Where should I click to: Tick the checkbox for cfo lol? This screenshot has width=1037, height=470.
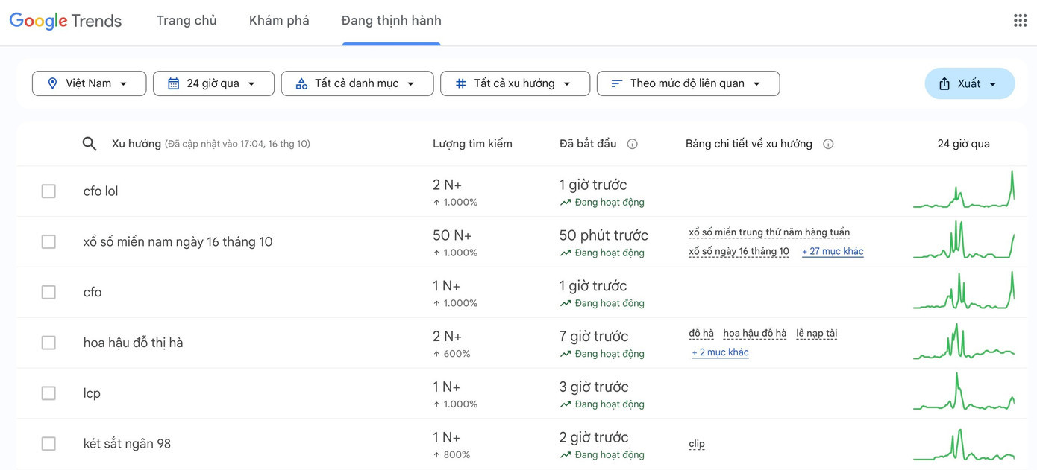pos(48,191)
